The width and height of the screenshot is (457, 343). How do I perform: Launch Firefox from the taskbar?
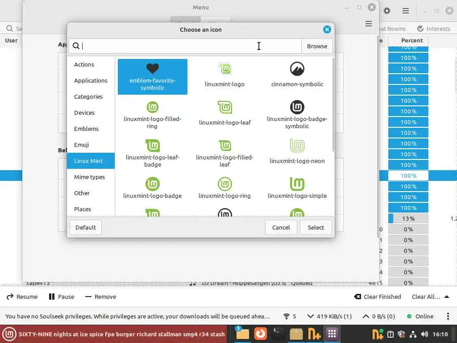pyautogui.click(x=260, y=334)
